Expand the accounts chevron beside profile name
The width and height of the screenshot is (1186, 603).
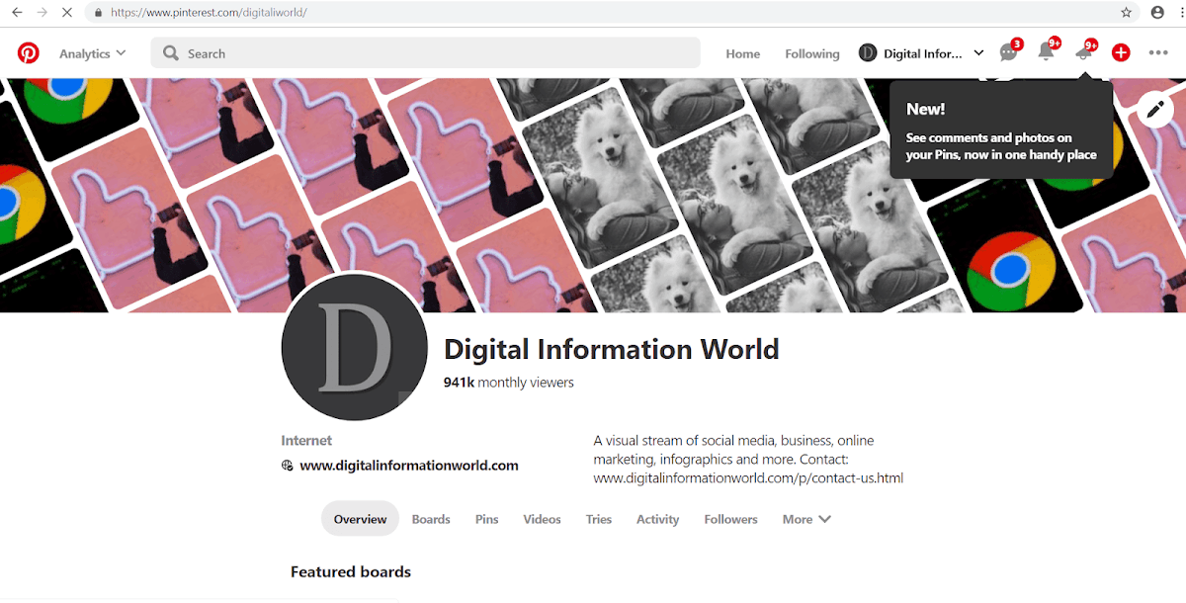pos(978,53)
